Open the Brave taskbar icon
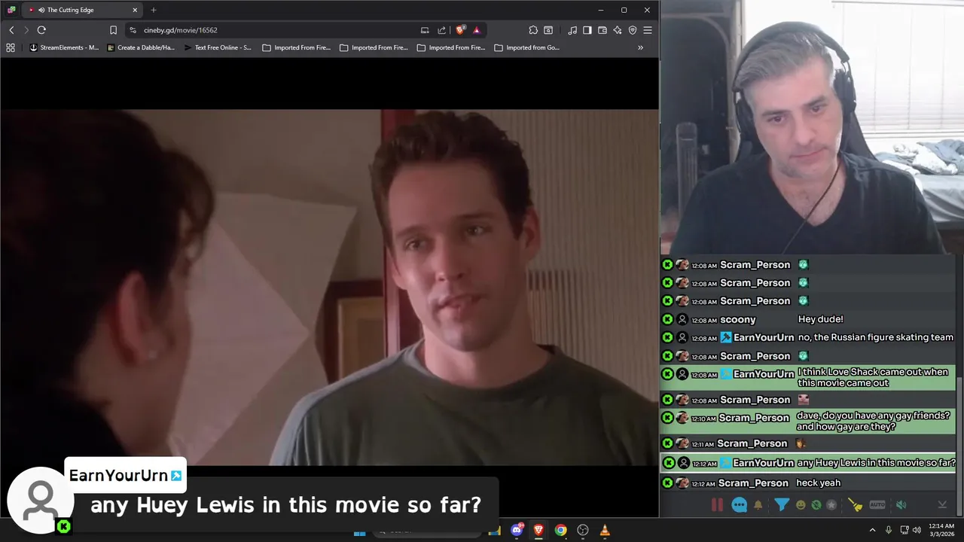The height and width of the screenshot is (542, 964). coord(538,530)
